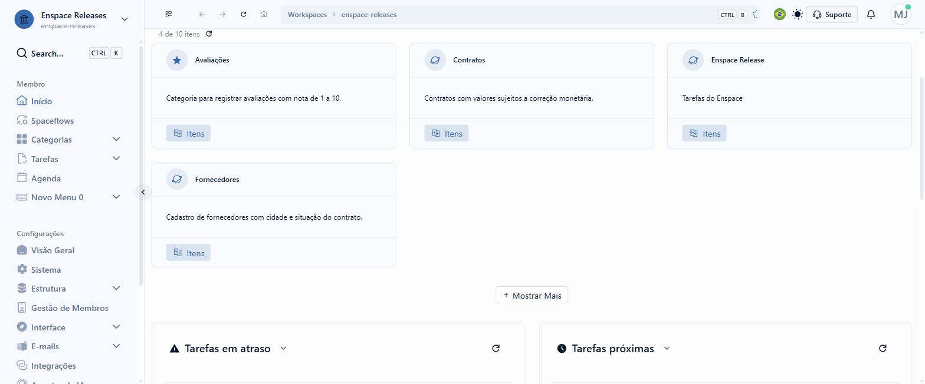Open Itens of the Fornecedores card
The width and height of the screenshot is (925, 384).
click(x=188, y=253)
